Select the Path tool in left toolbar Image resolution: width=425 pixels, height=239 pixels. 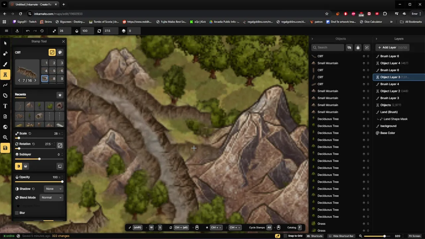click(x=5, y=85)
